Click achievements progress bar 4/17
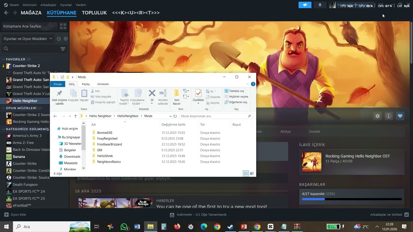Viewport: 413px width, 232px height. (x=352, y=199)
